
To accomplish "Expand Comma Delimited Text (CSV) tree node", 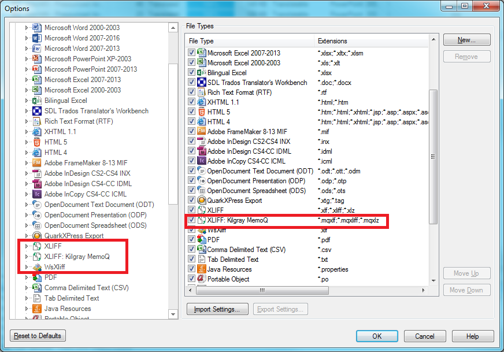I will [x=27, y=288].
